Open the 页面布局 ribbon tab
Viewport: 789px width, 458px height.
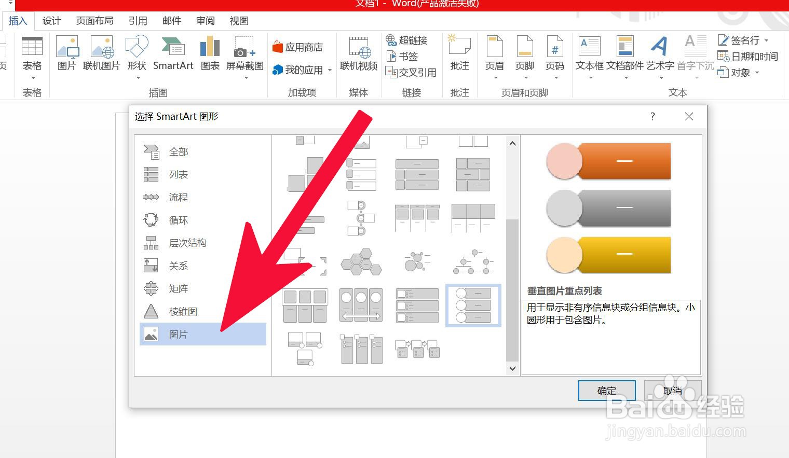[94, 21]
